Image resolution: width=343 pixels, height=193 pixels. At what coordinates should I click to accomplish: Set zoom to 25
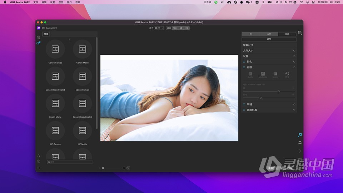(187, 28)
